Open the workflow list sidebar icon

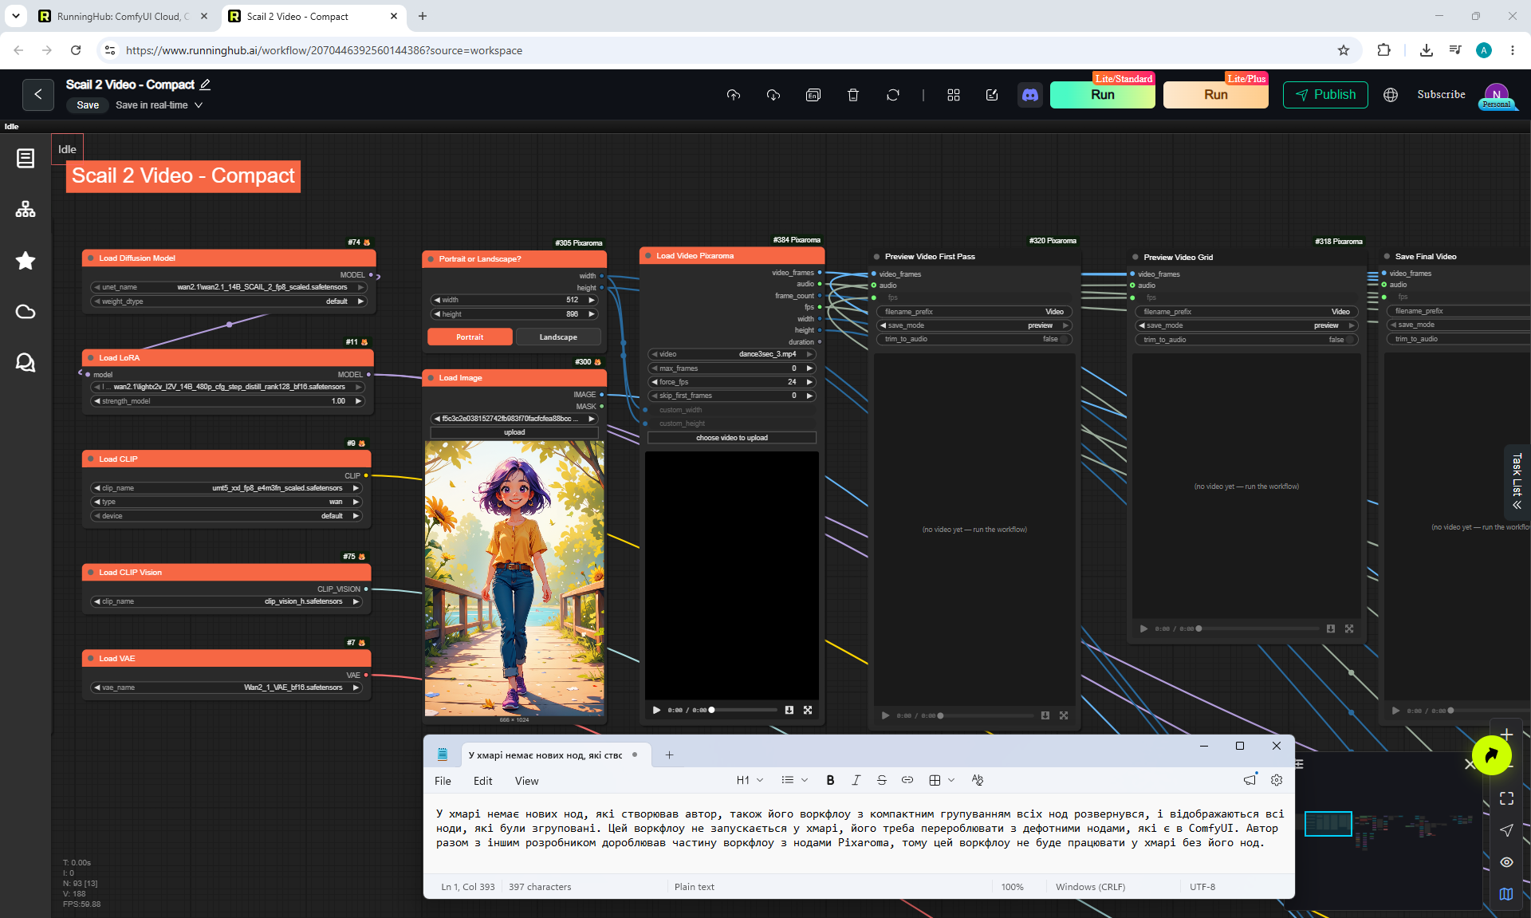pyautogui.click(x=26, y=159)
